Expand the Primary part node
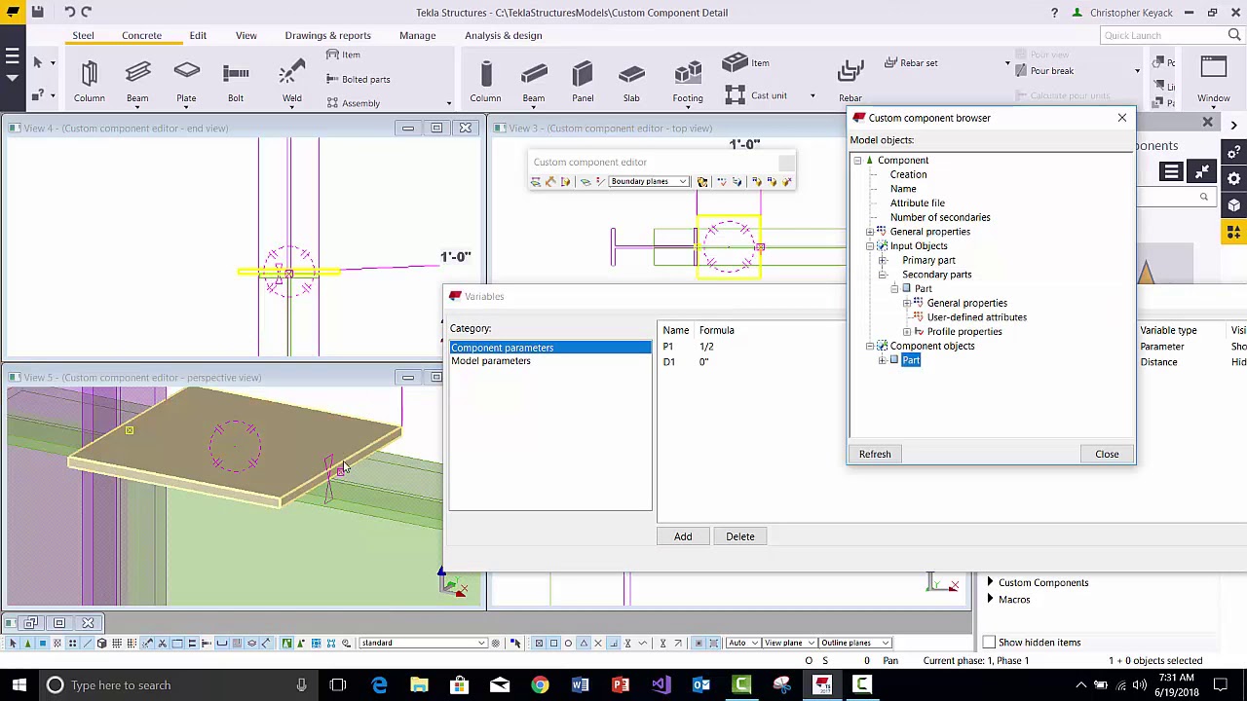 click(x=883, y=260)
